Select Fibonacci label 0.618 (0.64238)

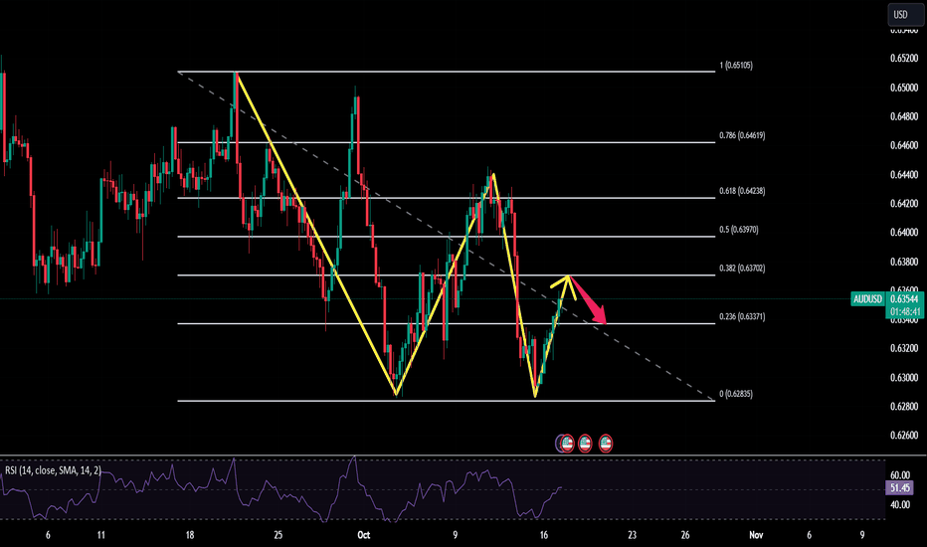[742, 191]
